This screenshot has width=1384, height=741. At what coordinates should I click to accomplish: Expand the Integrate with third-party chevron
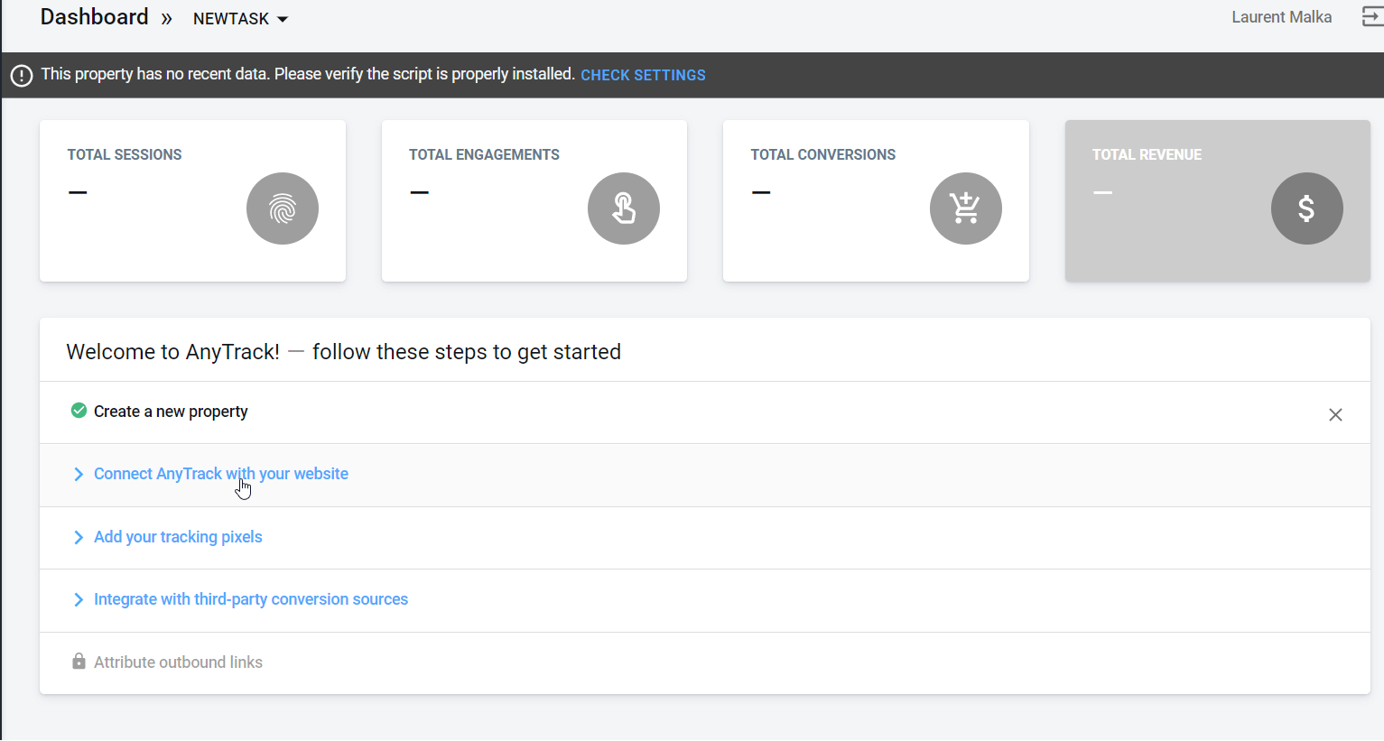[x=79, y=599]
